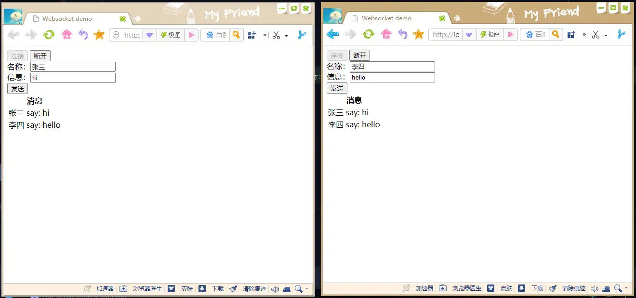Click the orange magnifier search icon in right browser
Viewport: 636px width, 298px height.
[x=556, y=34]
